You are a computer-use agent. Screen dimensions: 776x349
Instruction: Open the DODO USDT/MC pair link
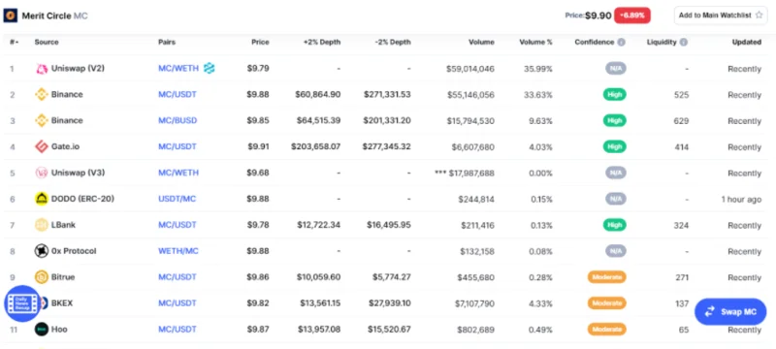coord(178,199)
